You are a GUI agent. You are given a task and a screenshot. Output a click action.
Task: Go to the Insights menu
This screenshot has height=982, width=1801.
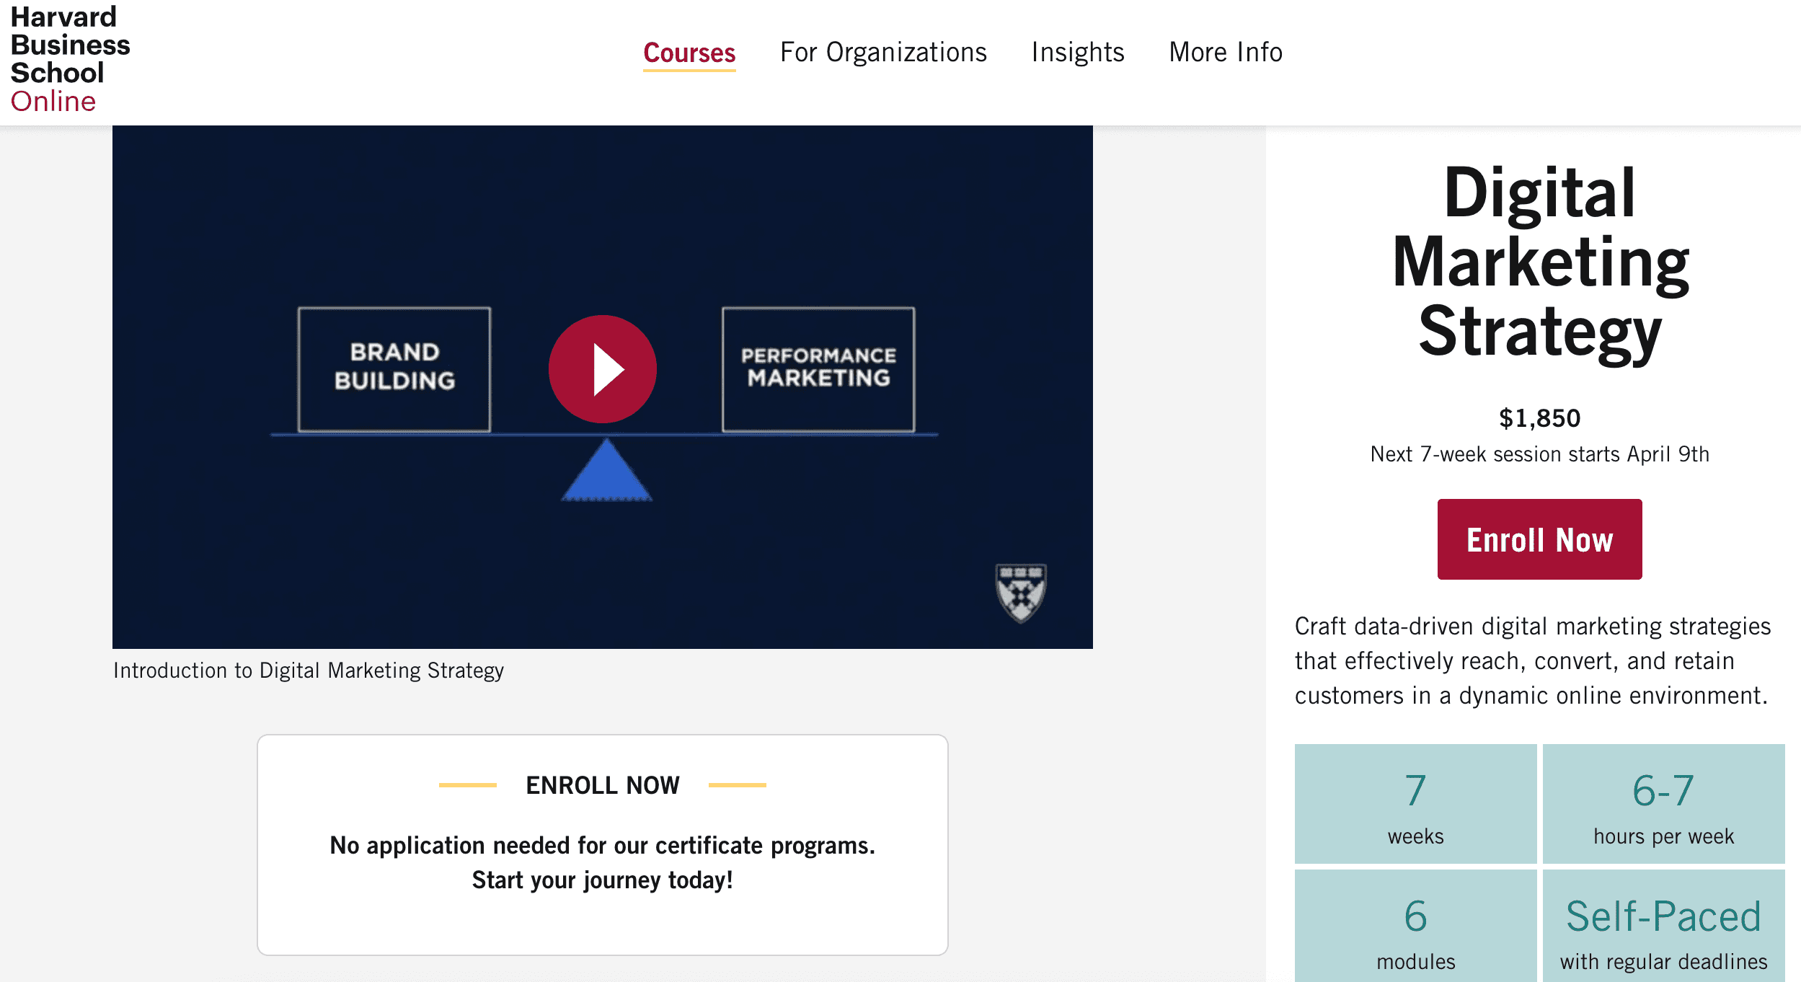(1078, 53)
